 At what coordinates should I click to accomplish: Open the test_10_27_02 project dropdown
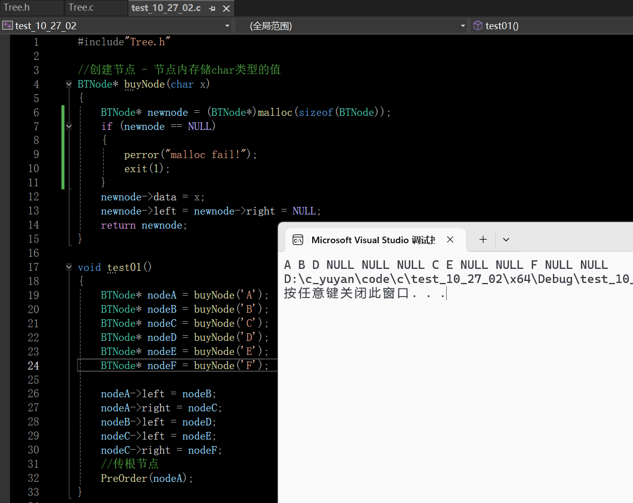coord(227,26)
